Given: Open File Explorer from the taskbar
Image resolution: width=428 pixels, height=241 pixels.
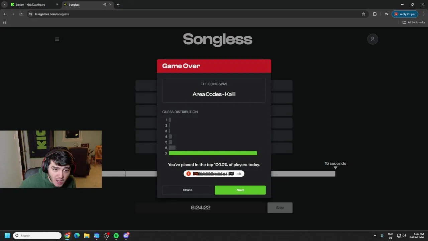Looking at the screenshot, I should point(87,236).
